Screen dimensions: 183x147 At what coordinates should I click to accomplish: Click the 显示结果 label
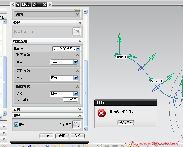[x=65, y=125]
